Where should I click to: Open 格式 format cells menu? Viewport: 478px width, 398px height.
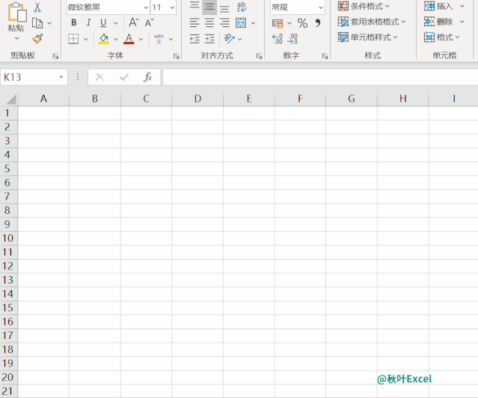point(441,37)
